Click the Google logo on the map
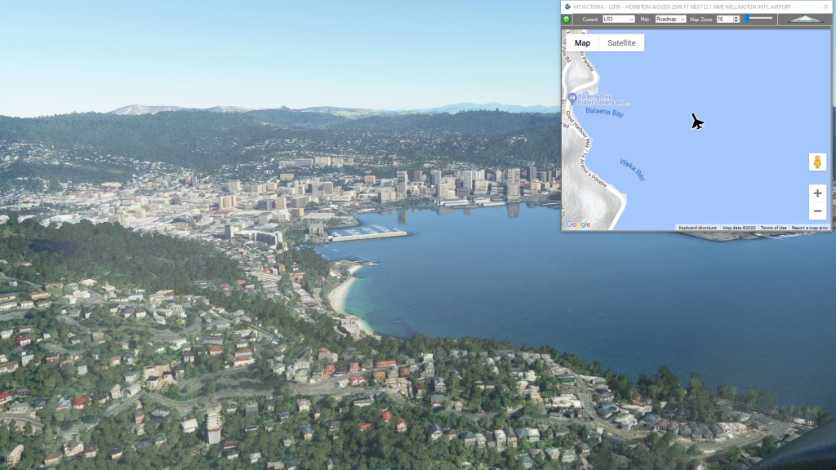This screenshot has height=470, width=836. tap(578, 224)
